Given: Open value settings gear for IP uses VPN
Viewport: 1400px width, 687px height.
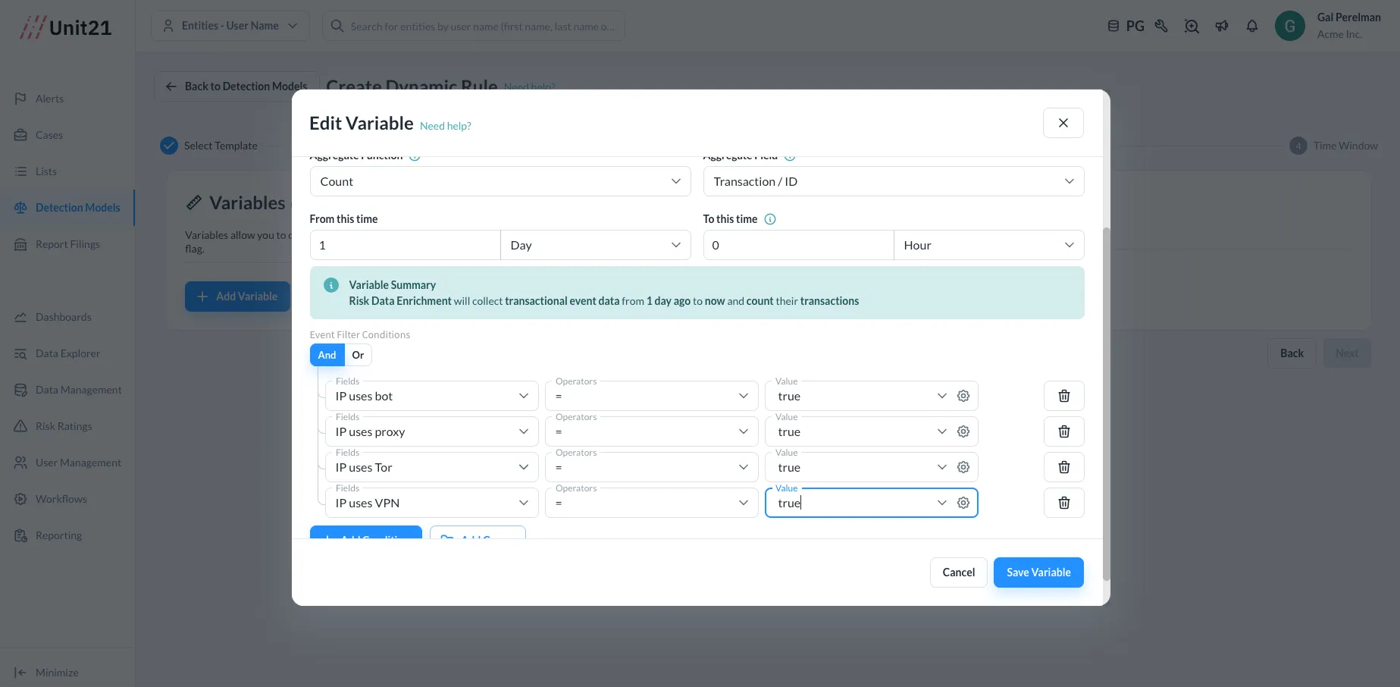Looking at the screenshot, I should click(x=963, y=503).
